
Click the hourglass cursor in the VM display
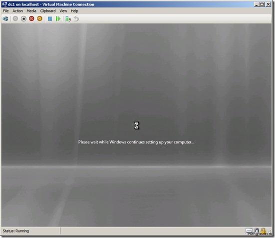click(x=137, y=125)
